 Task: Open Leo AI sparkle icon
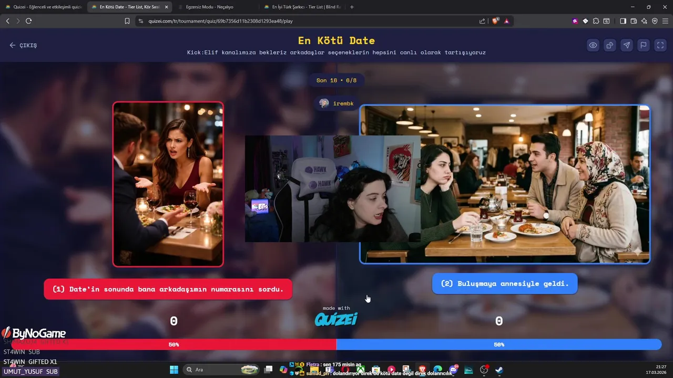(x=644, y=21)
